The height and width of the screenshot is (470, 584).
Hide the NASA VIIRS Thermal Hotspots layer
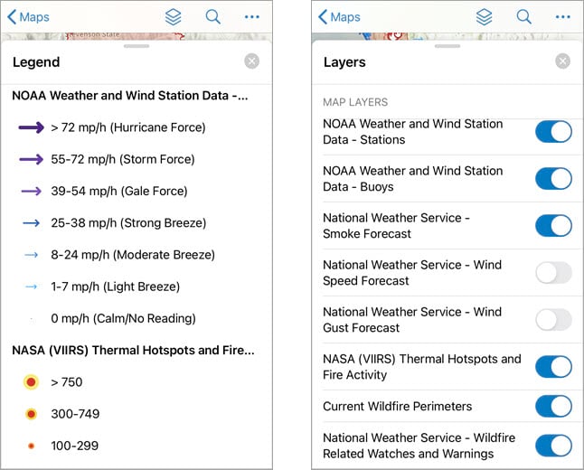click(x=553, y=366)
